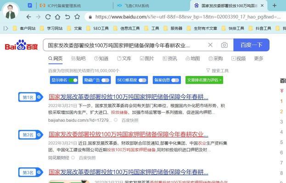Click the undo restore-tab arrow icon

[67, 17]
